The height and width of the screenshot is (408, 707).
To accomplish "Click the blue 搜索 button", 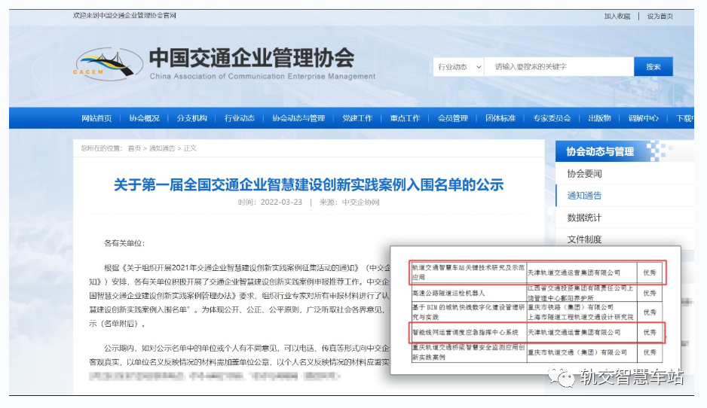I will tap(653, 67).
